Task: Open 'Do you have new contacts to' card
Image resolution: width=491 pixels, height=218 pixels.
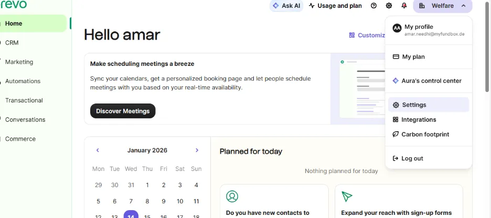Action: (x=274, y=201)
